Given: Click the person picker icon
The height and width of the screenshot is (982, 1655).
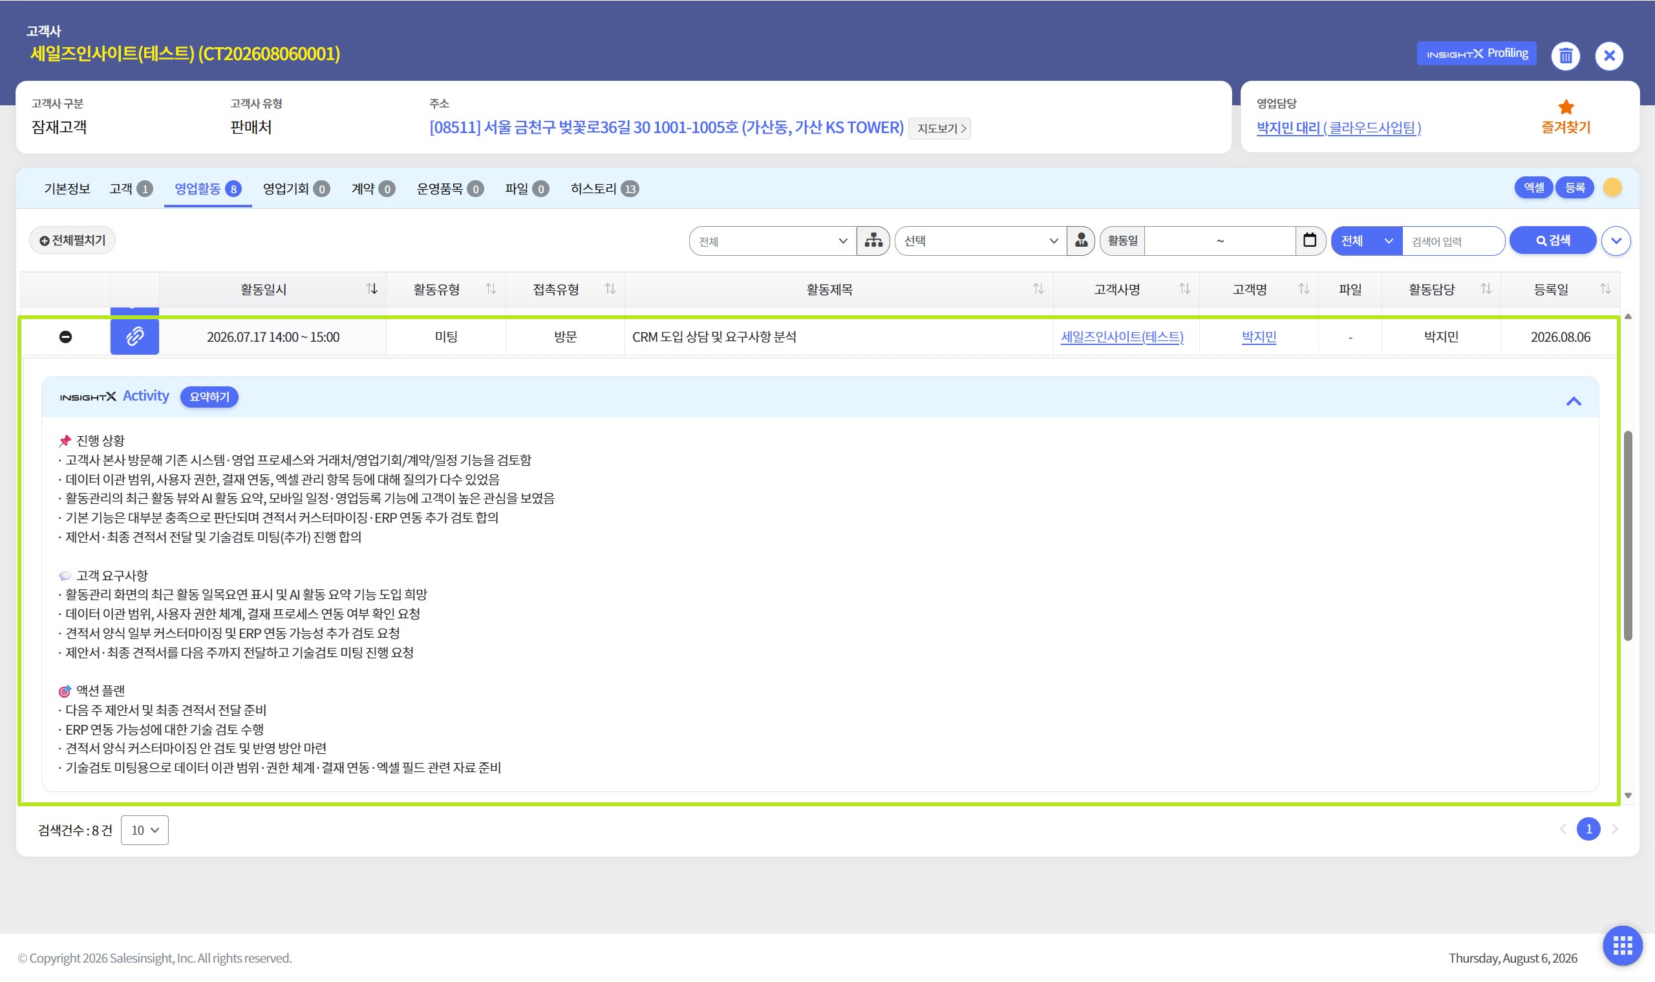Looking at the screenshot, I should 1080,241.
